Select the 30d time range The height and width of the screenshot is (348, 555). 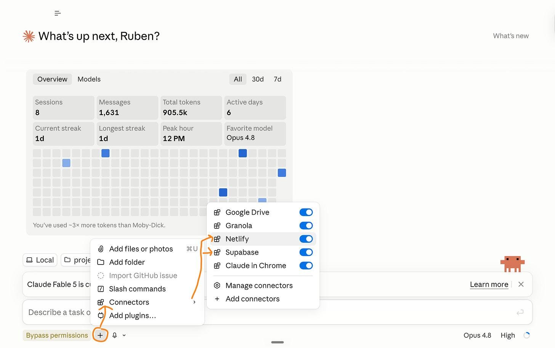(x=258, y=79)
